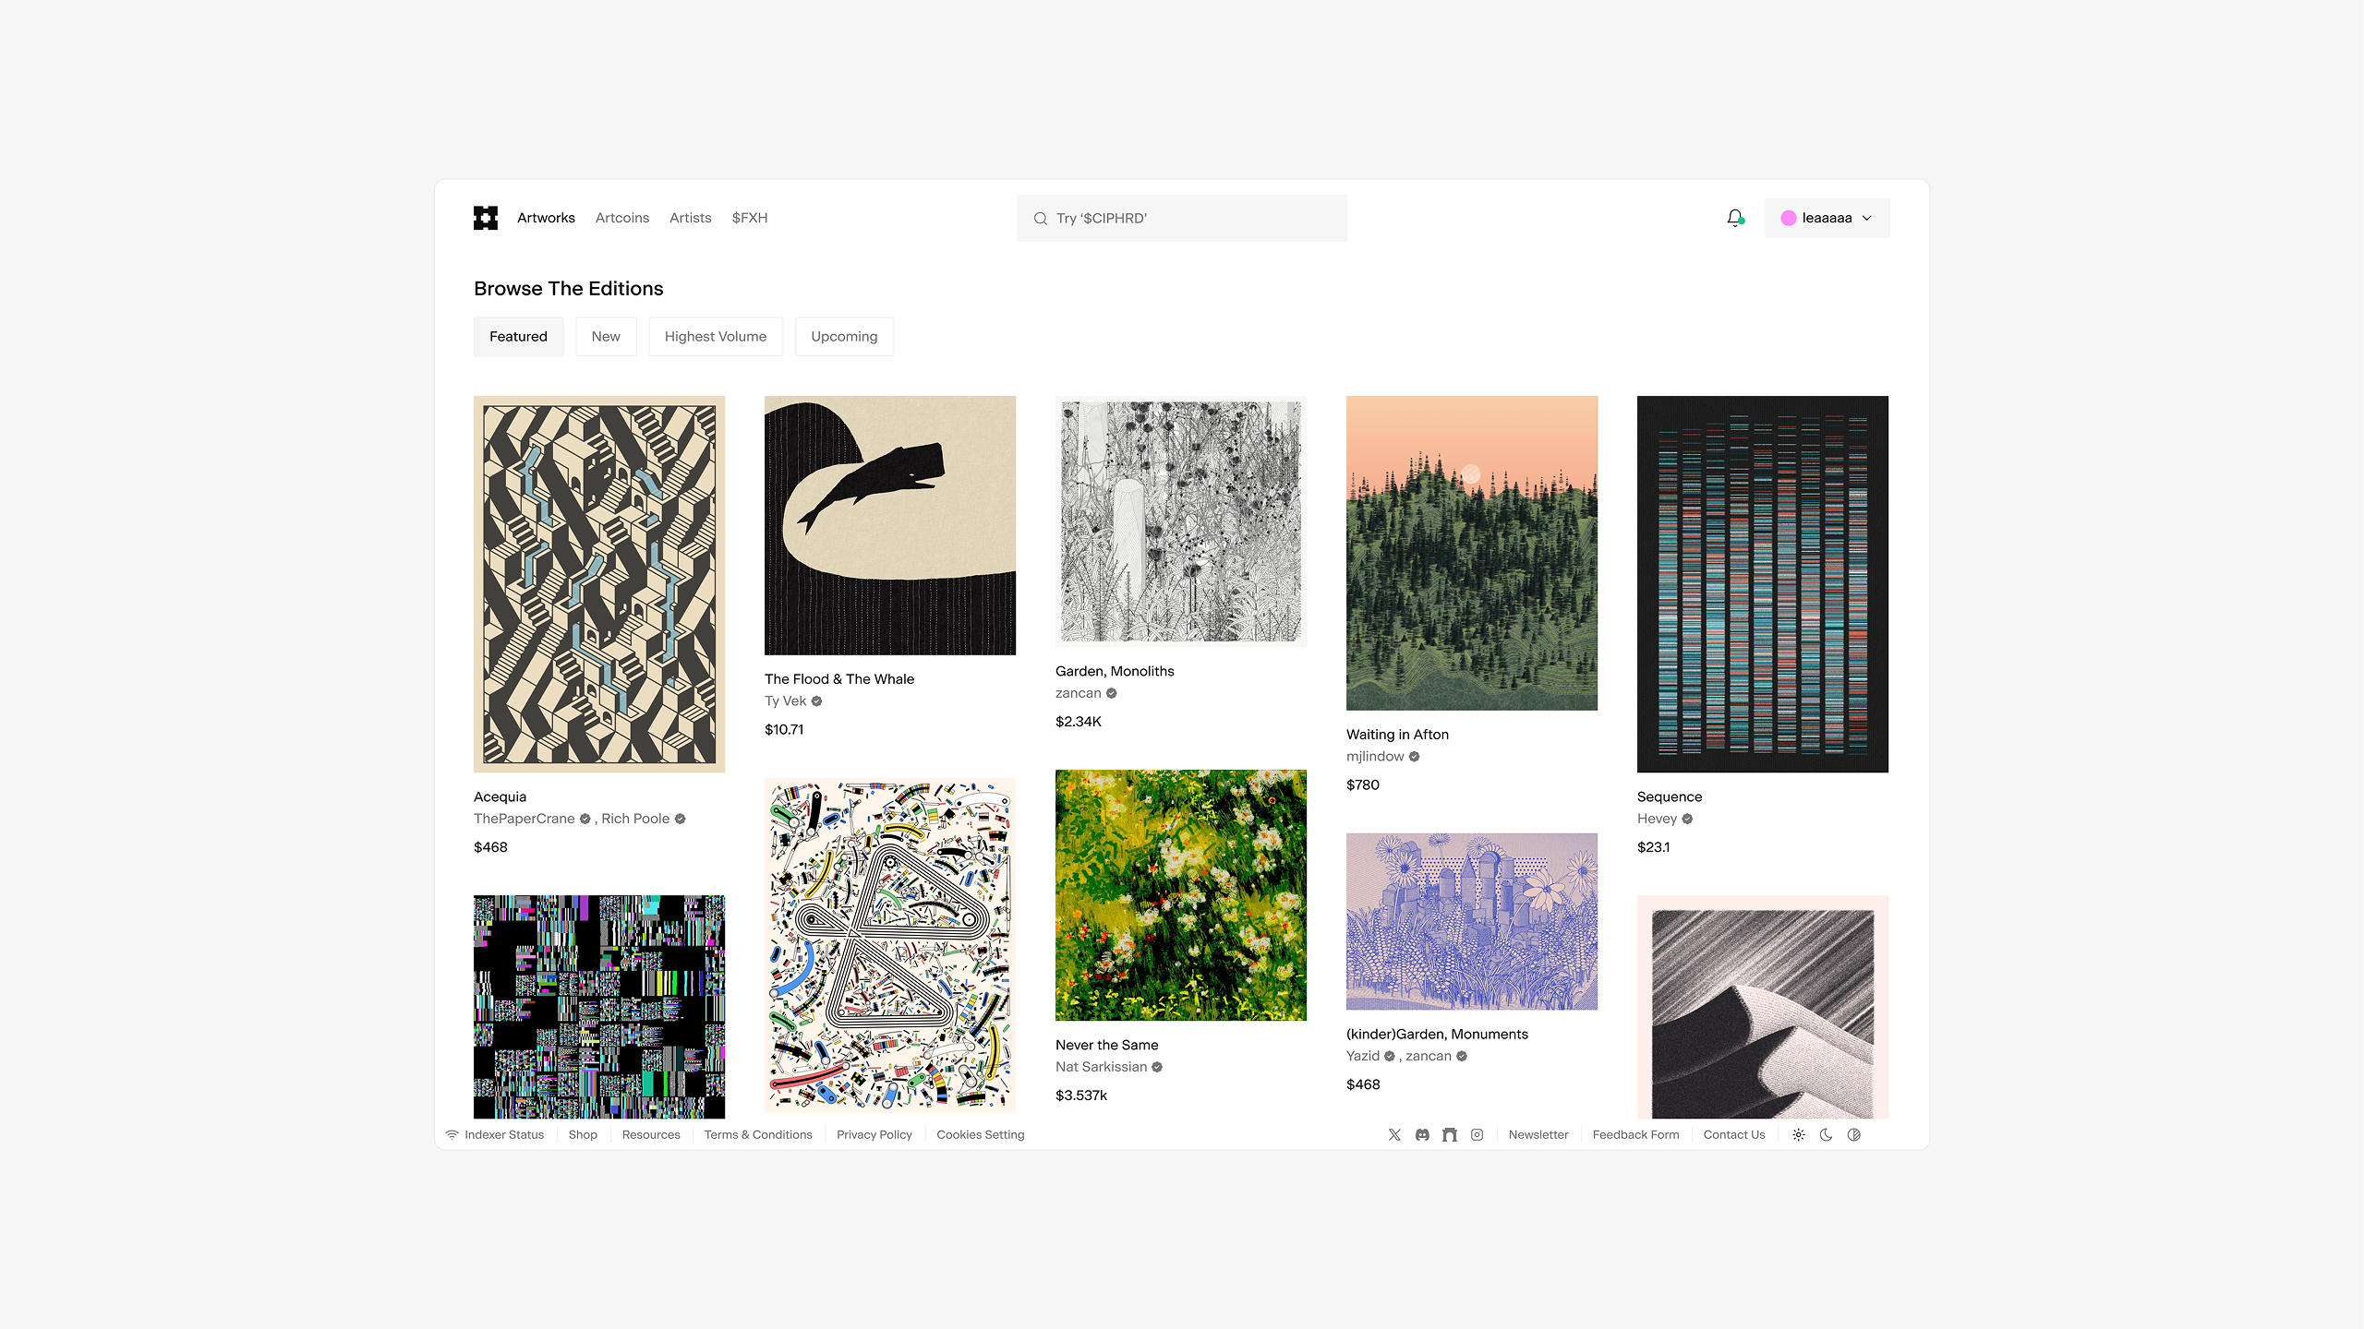Go to Artcoins in navigation
The height and width of the screenshot is (1329, 2364).
(621, 218)
